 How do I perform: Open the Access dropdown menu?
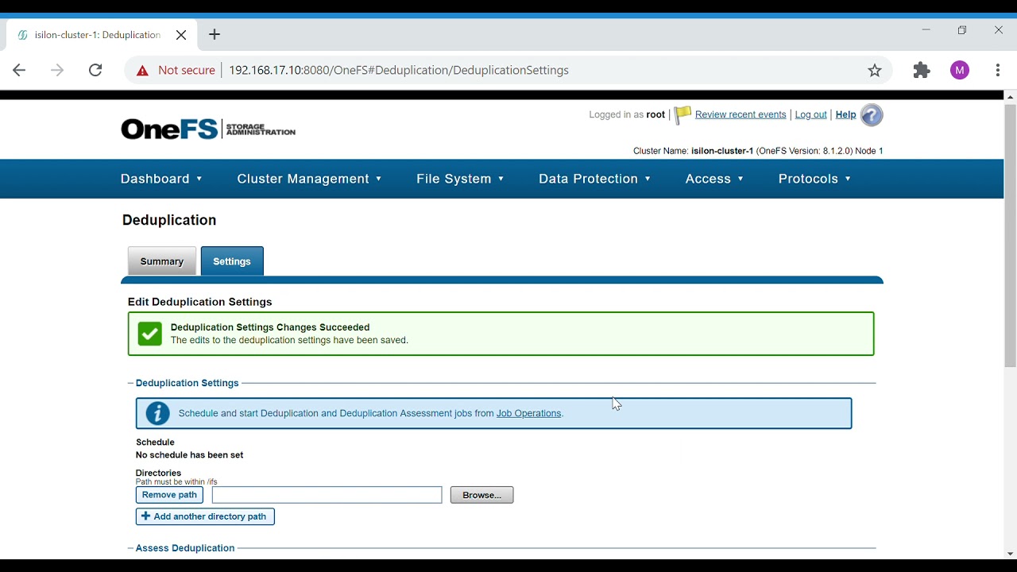714,179
